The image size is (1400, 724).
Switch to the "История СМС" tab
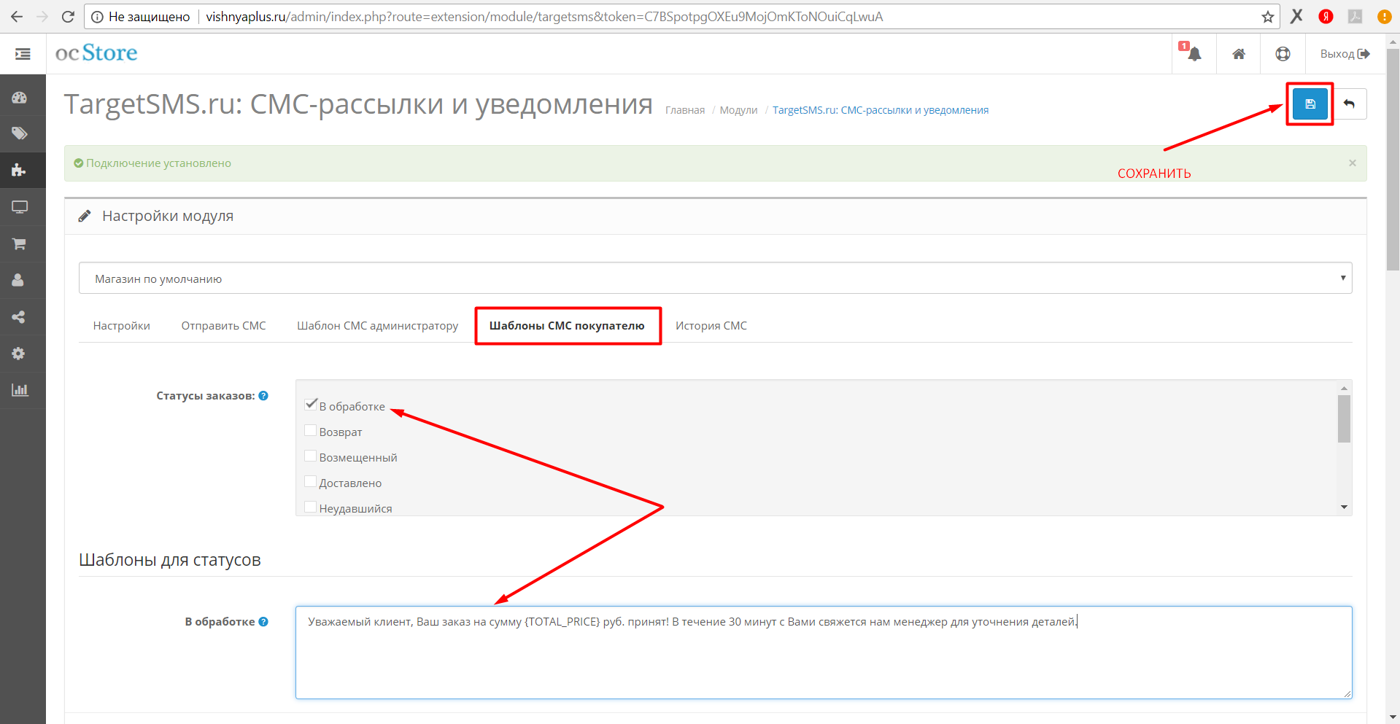[x=711, y=326]
